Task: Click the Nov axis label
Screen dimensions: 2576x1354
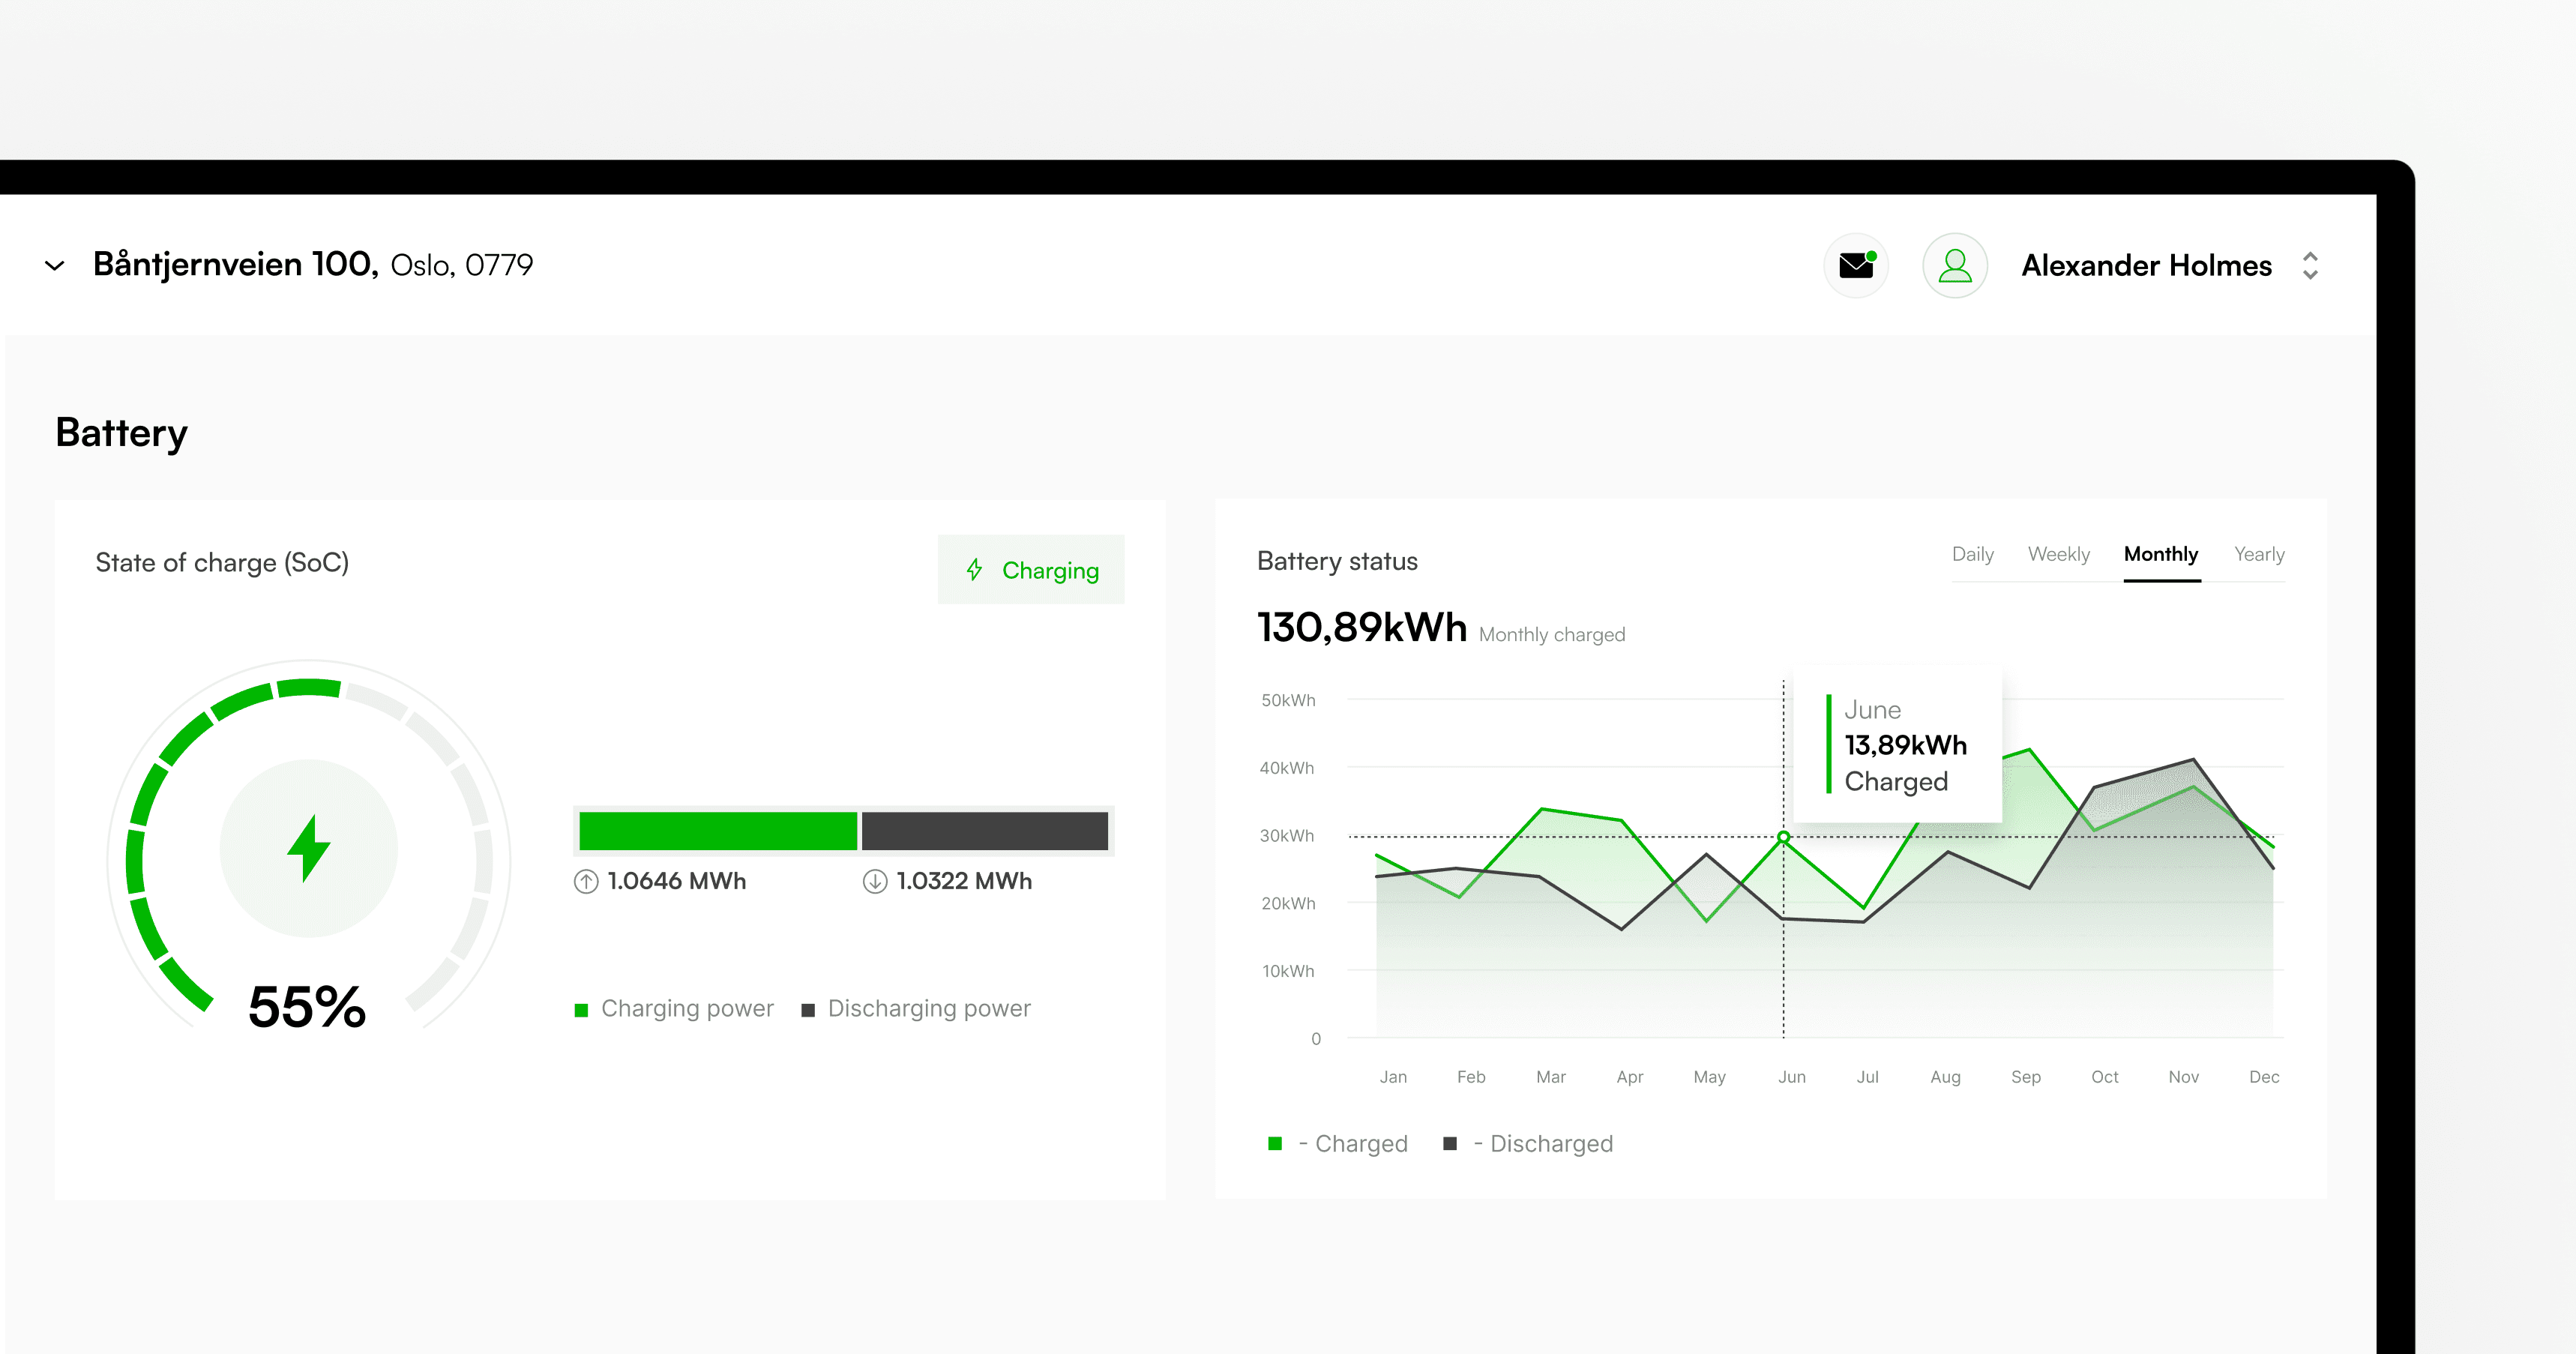Action: coord(2184,1077)
